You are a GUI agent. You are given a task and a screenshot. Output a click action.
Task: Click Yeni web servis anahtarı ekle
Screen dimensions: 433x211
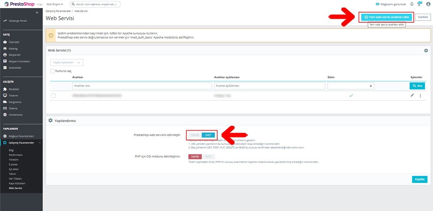386,17
